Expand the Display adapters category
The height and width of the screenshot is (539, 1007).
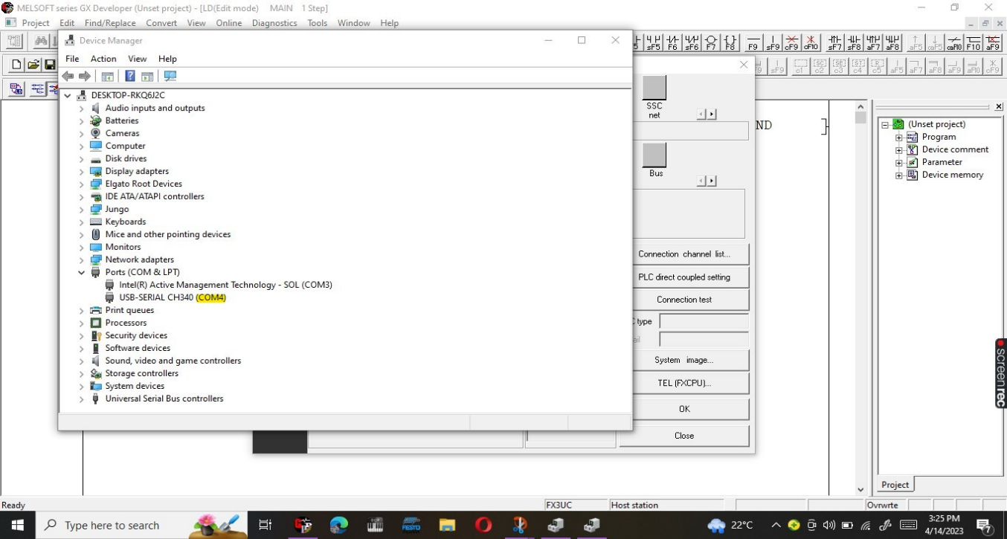pos(82,172)
